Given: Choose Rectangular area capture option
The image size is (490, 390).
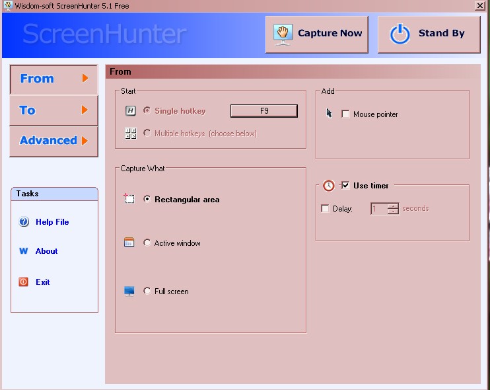Looking at the screenshot, I should tap(147, 199).
